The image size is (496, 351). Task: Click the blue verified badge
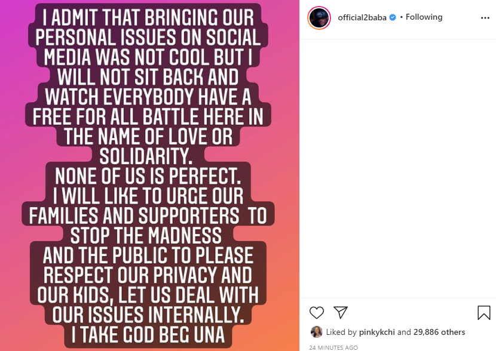coord(393,17)
